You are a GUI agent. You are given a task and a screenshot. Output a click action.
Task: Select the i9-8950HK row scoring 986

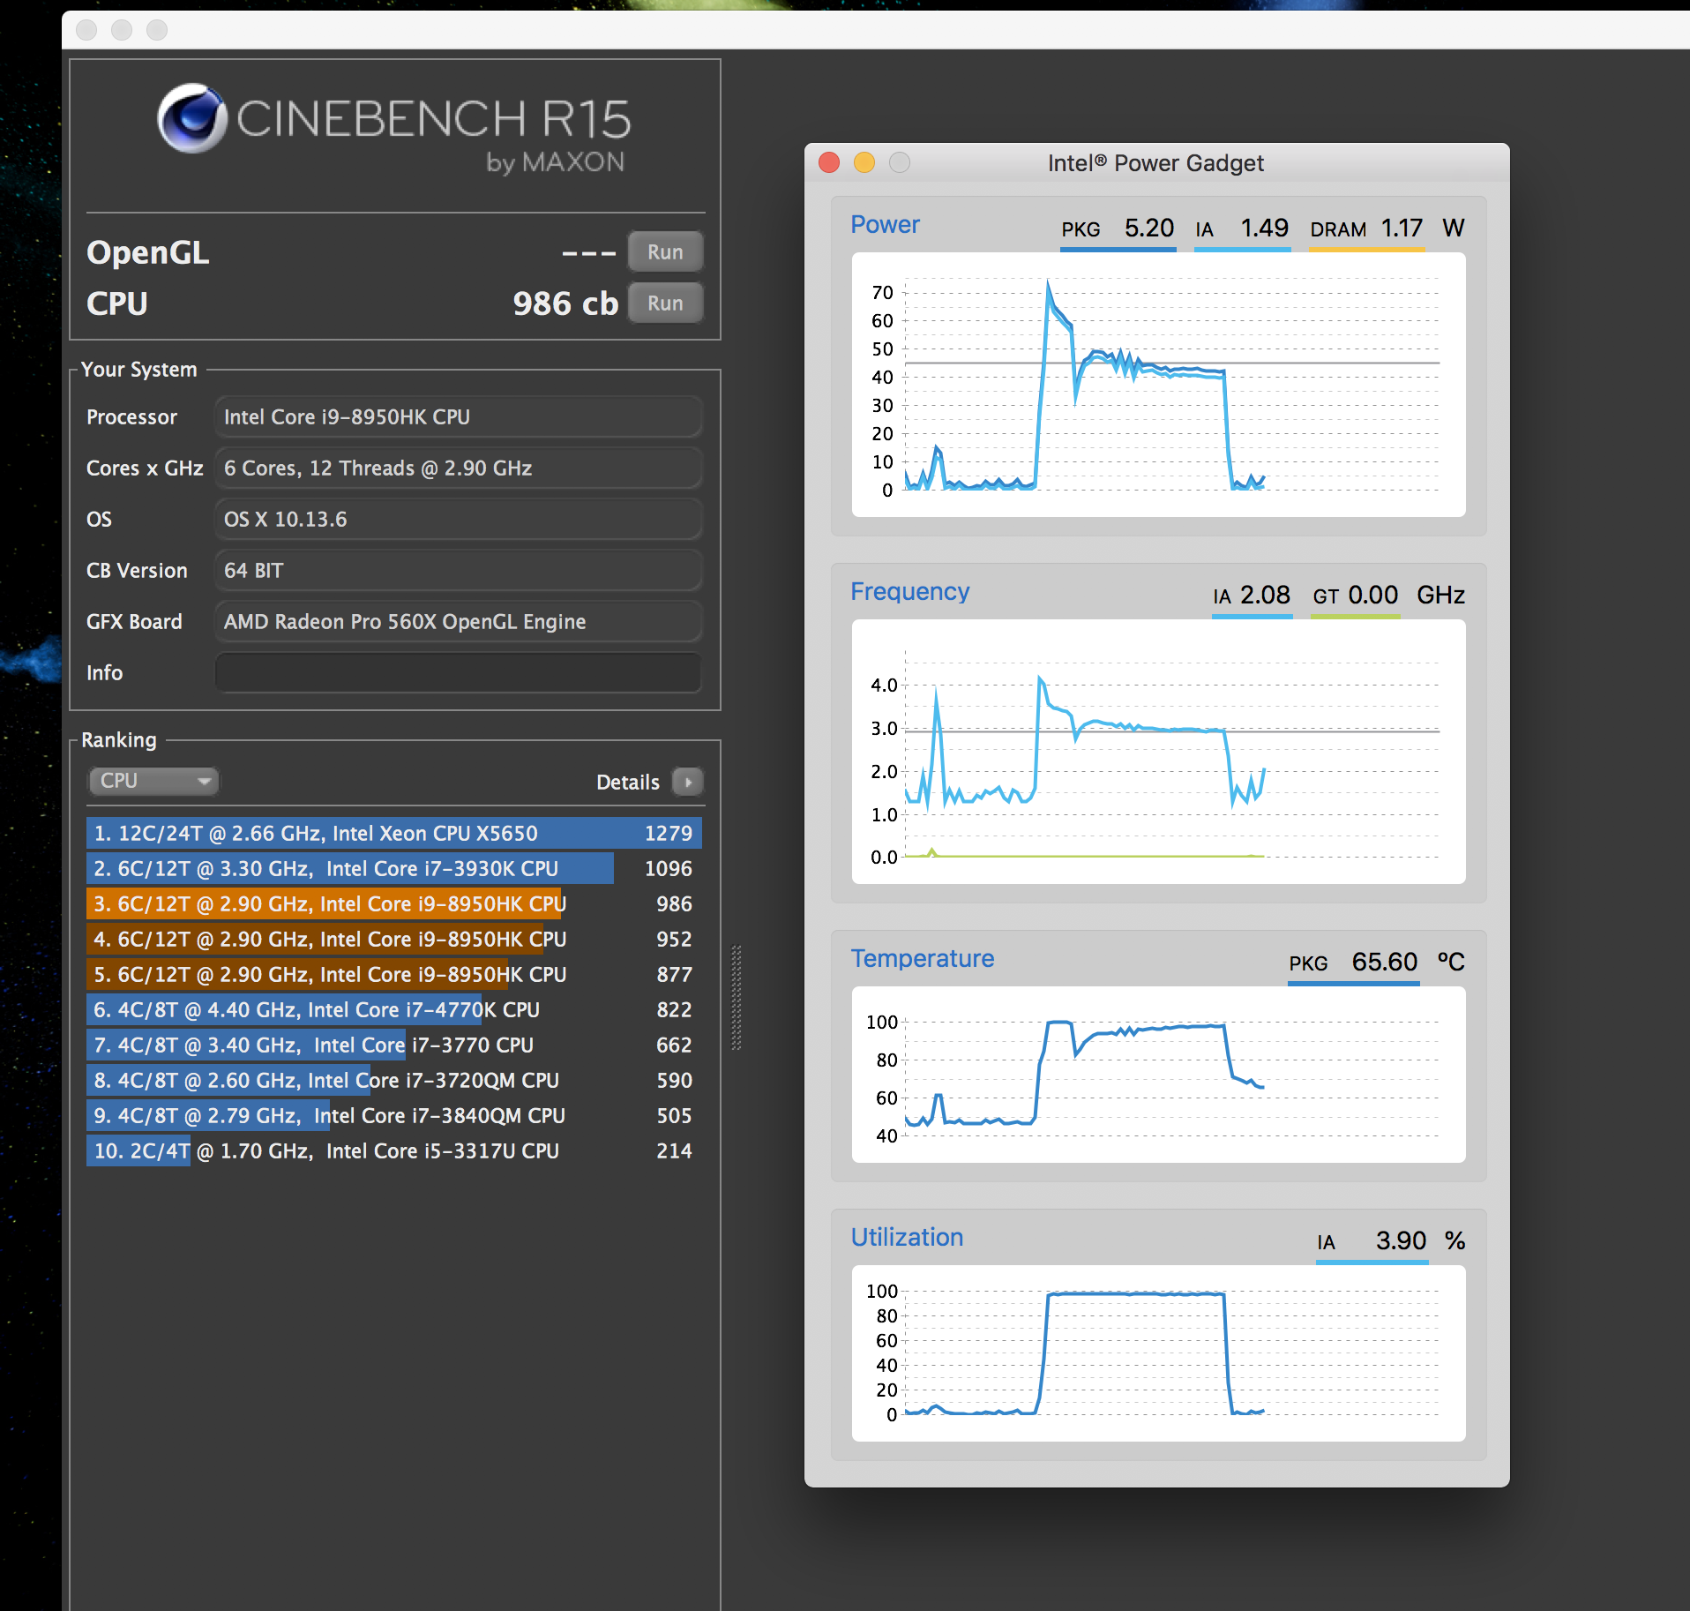pyautogui.click(x=394, y=904)
